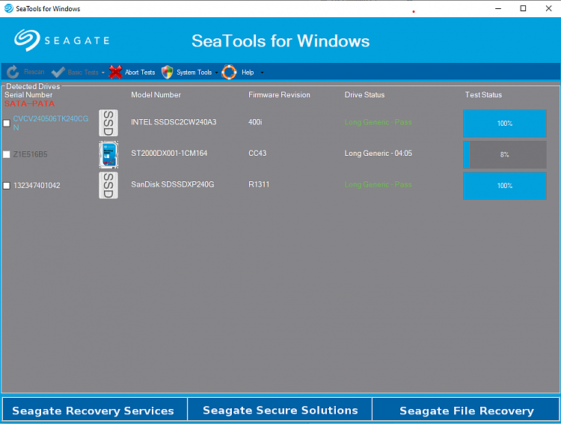Expand the Help dropdown arrow
The image size is (561, 424).
click(262, 73)
